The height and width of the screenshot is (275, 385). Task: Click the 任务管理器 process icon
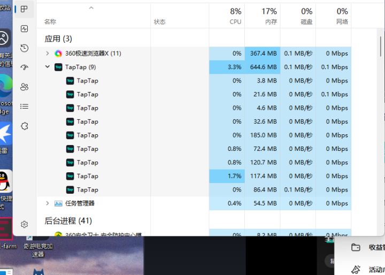[x=58, y=203]
